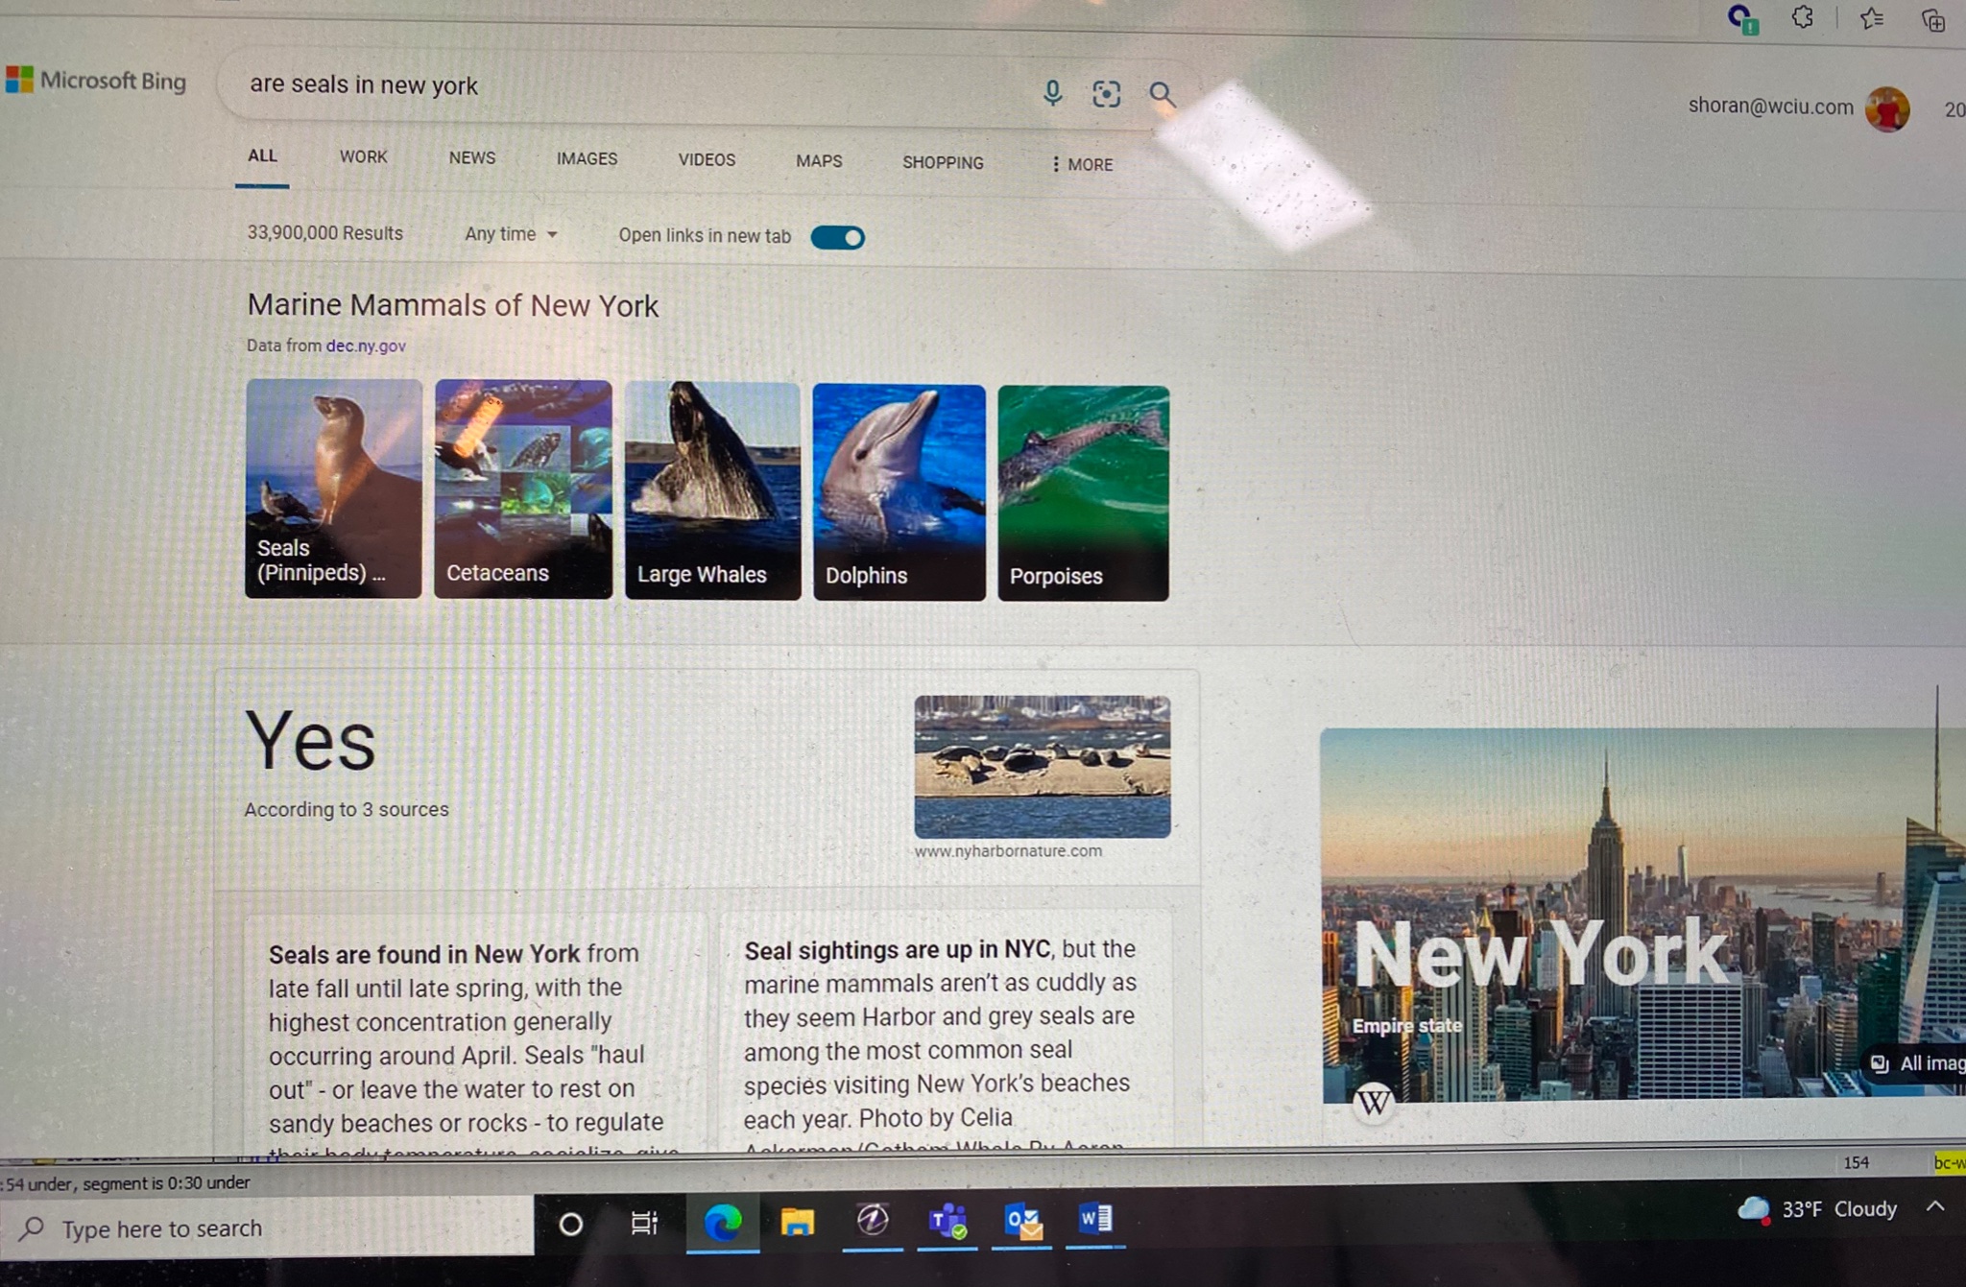
Task: Select the Seals (Pinnipeds) card
Action: (333, 489)
